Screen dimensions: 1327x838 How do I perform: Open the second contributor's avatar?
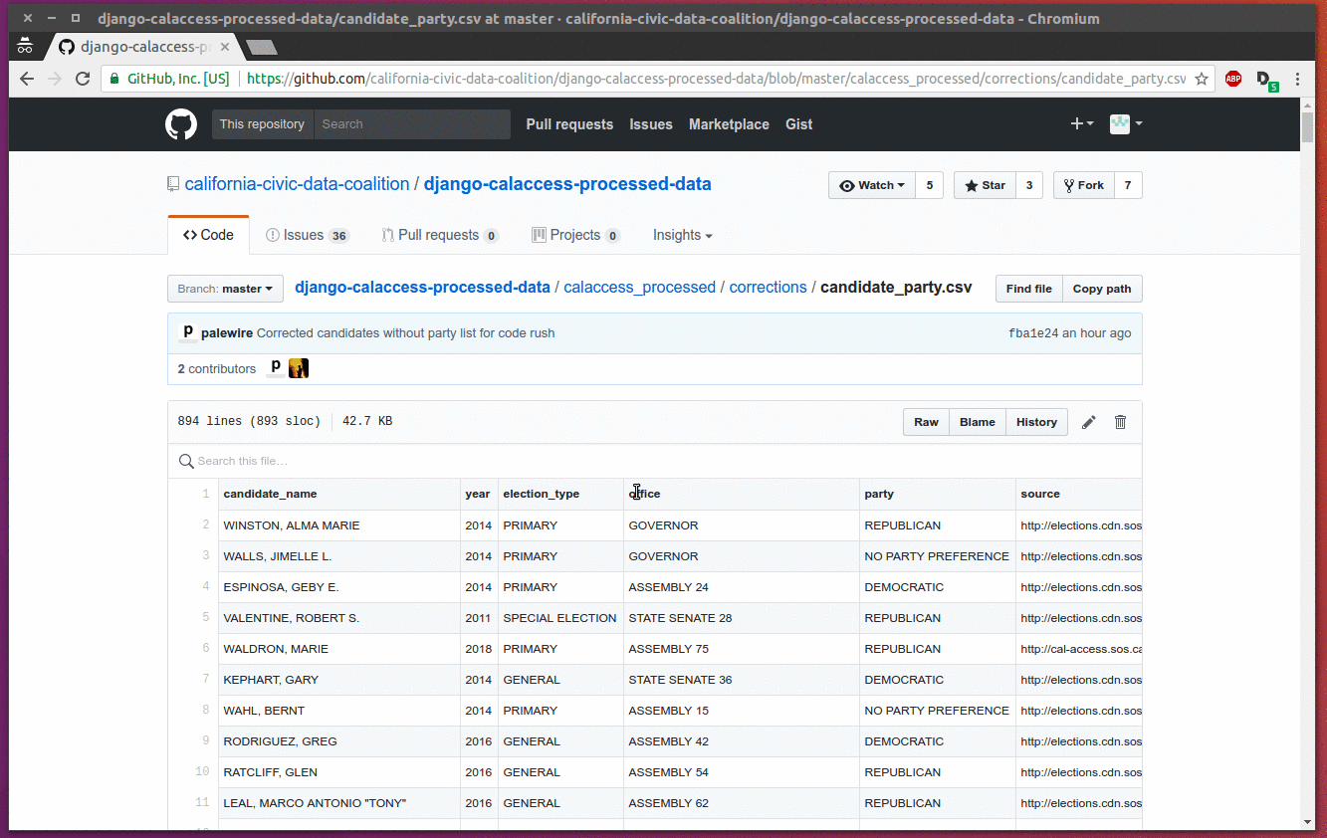point(299,368)
